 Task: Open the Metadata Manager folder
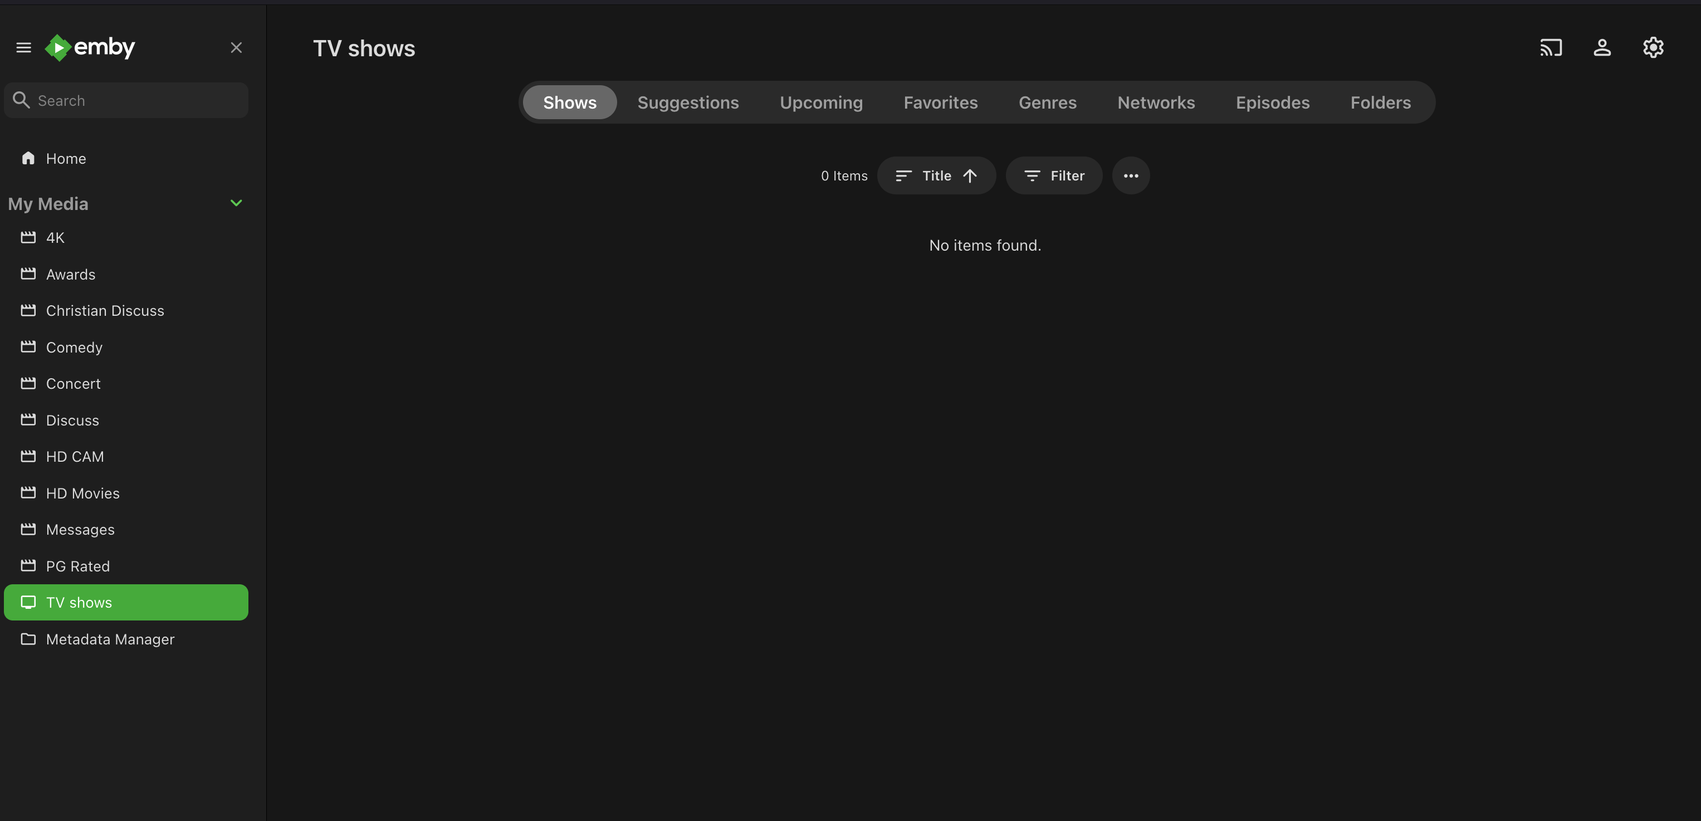point(110,639)
